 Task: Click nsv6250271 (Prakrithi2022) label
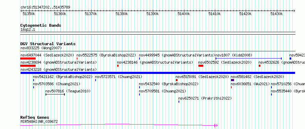click(x=205, y=98)
